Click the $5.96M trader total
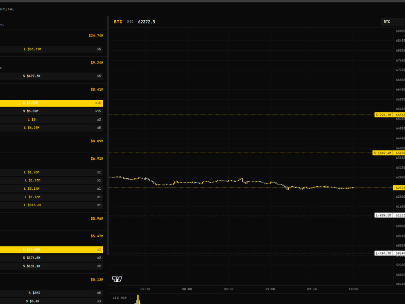The image size is (405, 304). [x=97, y=218]
